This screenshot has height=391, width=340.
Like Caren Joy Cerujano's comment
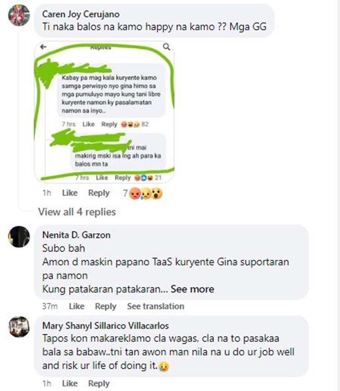coord(70,193)
